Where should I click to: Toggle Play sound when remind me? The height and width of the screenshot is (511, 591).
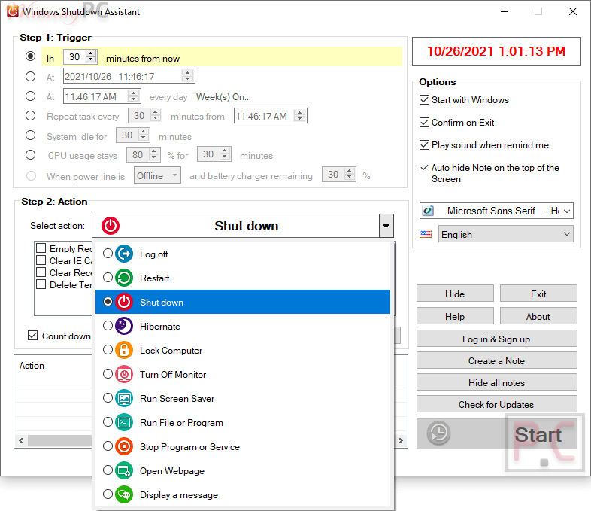tap(424, 144)
